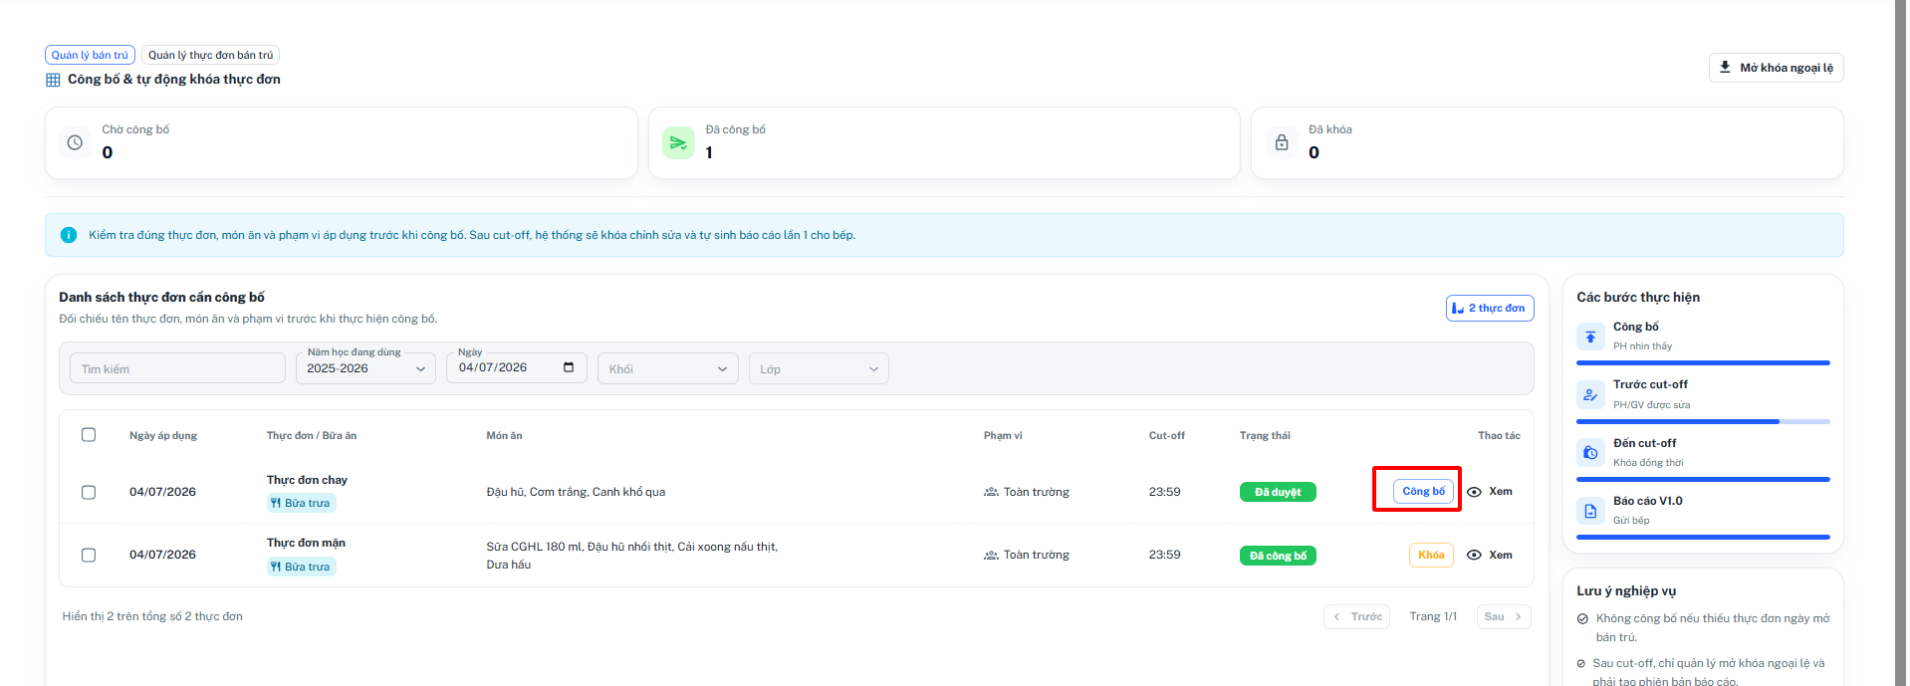Click the people icon in Thực đơn chay scope cell
This screenshot has width=1910, height=686.
991,492
